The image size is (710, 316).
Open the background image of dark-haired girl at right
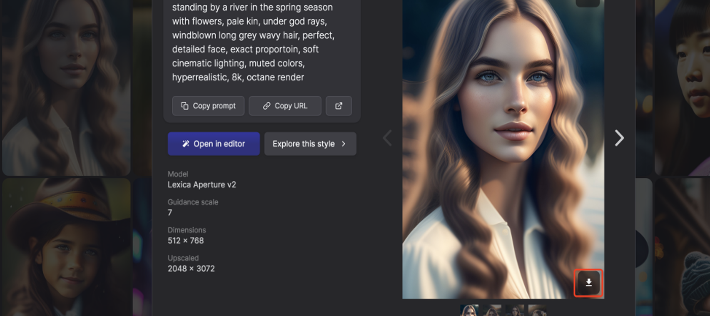(682, 87)
